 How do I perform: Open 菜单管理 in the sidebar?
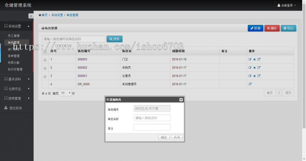[14, 56]
